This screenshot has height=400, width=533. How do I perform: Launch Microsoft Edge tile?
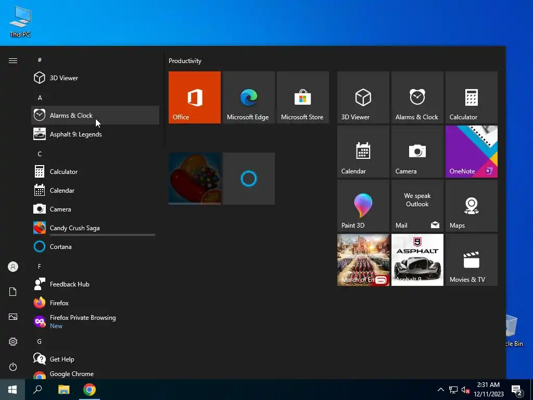coord(248,97)
